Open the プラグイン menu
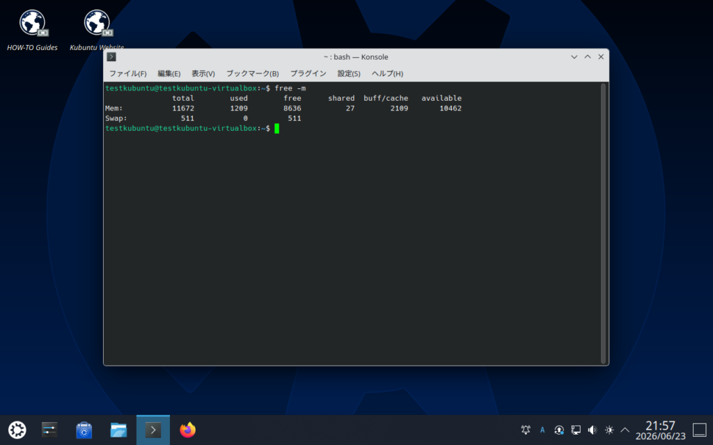 [308, 74]
